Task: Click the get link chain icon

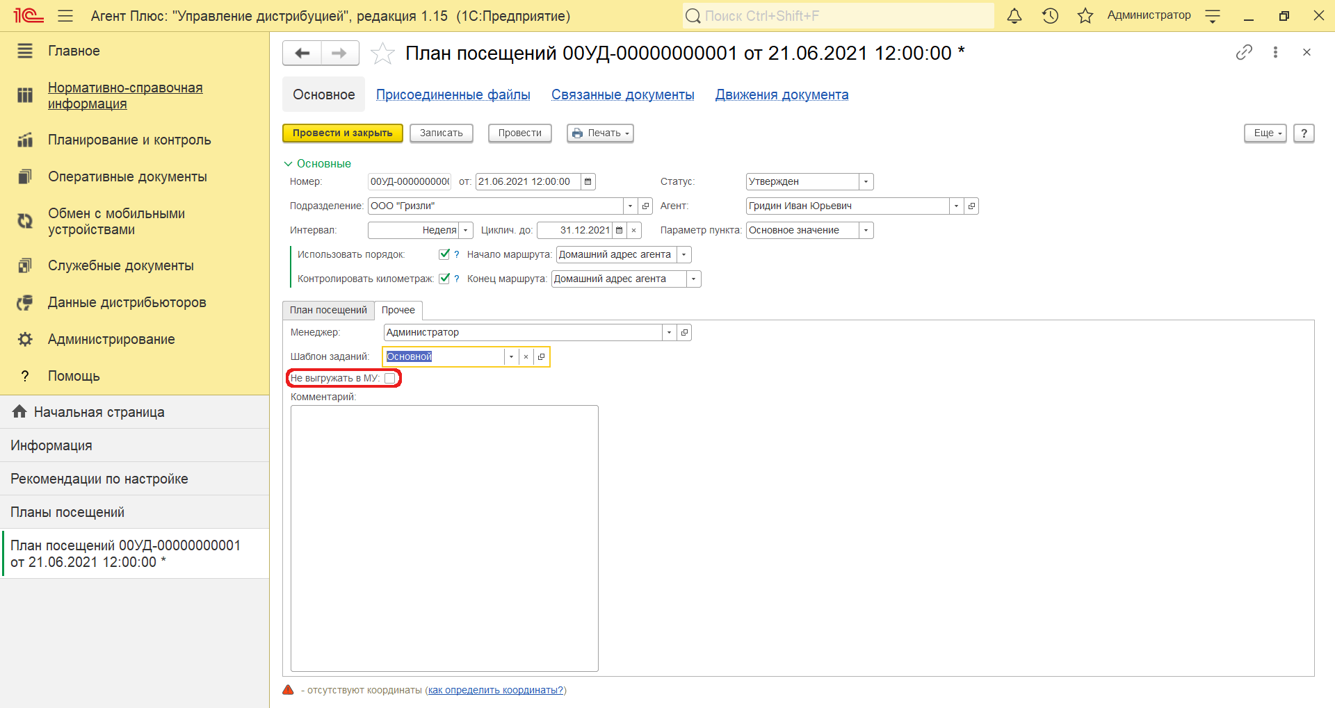Action: click(x=1244, y=52)
